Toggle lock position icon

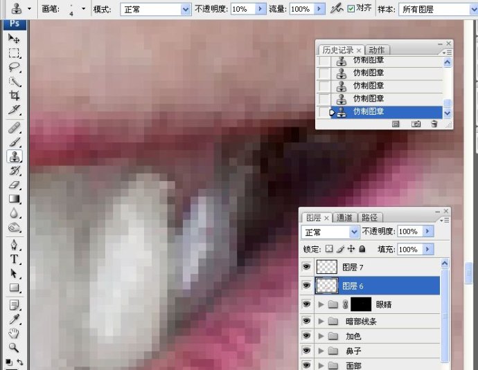click(351, 249)
